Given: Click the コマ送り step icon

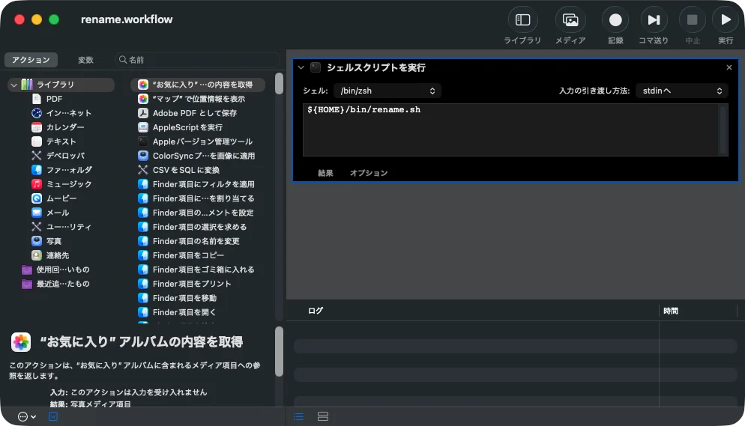Looking at the screenshot, I should coord(654,20).
